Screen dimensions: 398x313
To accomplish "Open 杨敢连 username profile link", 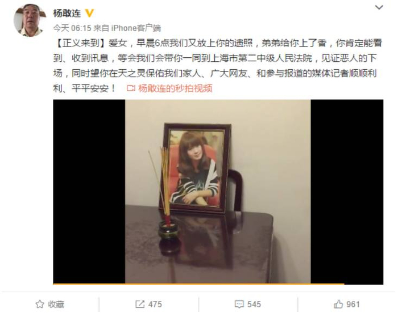I will (67, 13).
